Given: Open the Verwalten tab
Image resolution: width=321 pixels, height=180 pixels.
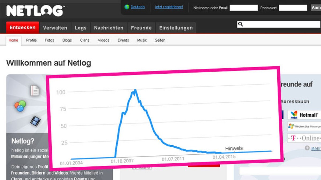Looking at the screenshot, I should point(55,28).
